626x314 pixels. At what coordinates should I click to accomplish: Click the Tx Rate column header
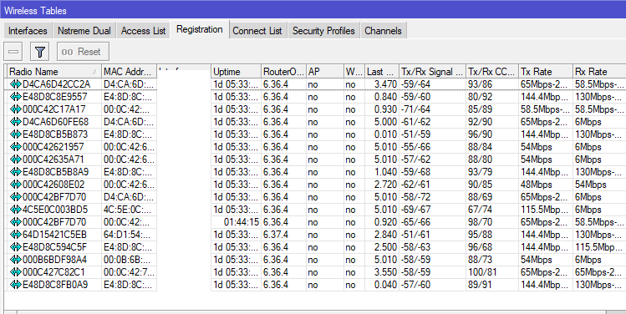(x=546, y=72)
